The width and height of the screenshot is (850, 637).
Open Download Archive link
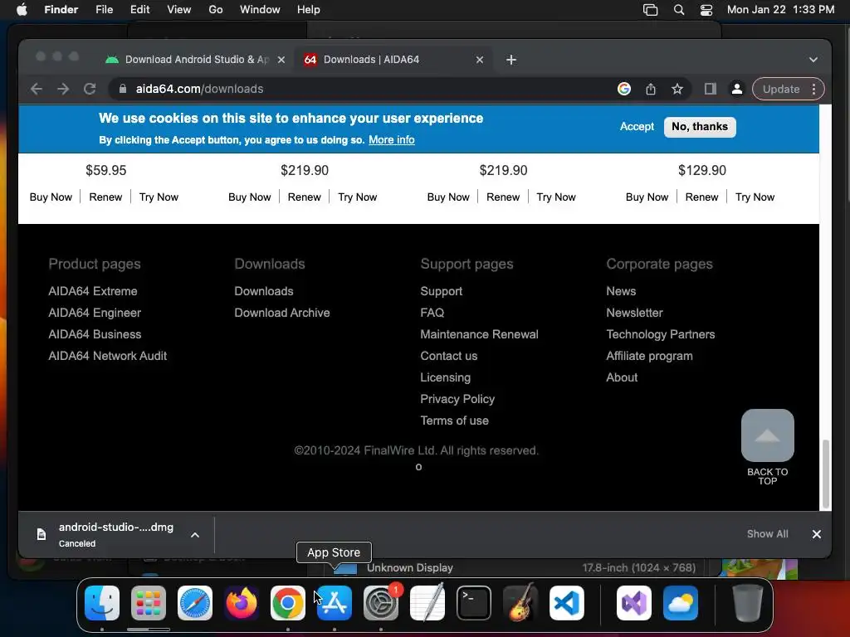(x=282, y=313)
